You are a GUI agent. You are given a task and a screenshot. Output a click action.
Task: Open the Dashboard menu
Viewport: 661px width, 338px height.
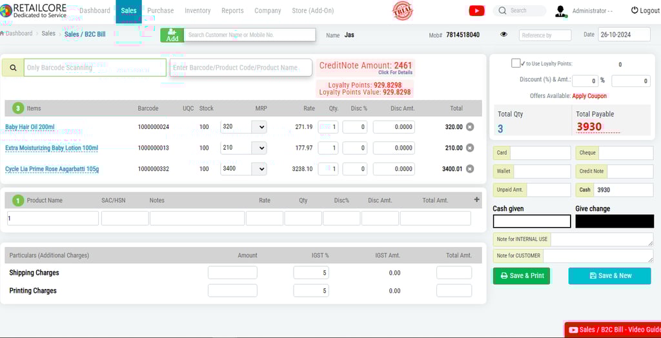pyautogui.click(x=95, y=10)
